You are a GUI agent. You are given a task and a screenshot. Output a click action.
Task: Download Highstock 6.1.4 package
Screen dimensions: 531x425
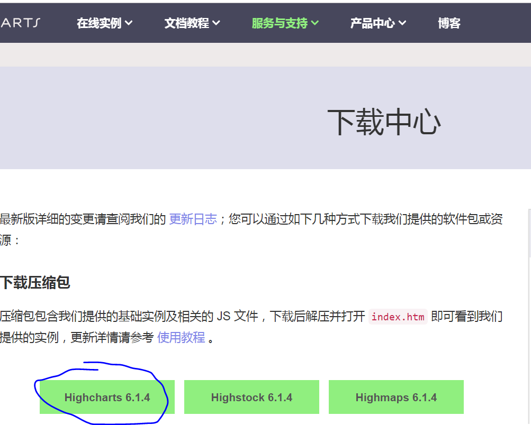(251, 397)
